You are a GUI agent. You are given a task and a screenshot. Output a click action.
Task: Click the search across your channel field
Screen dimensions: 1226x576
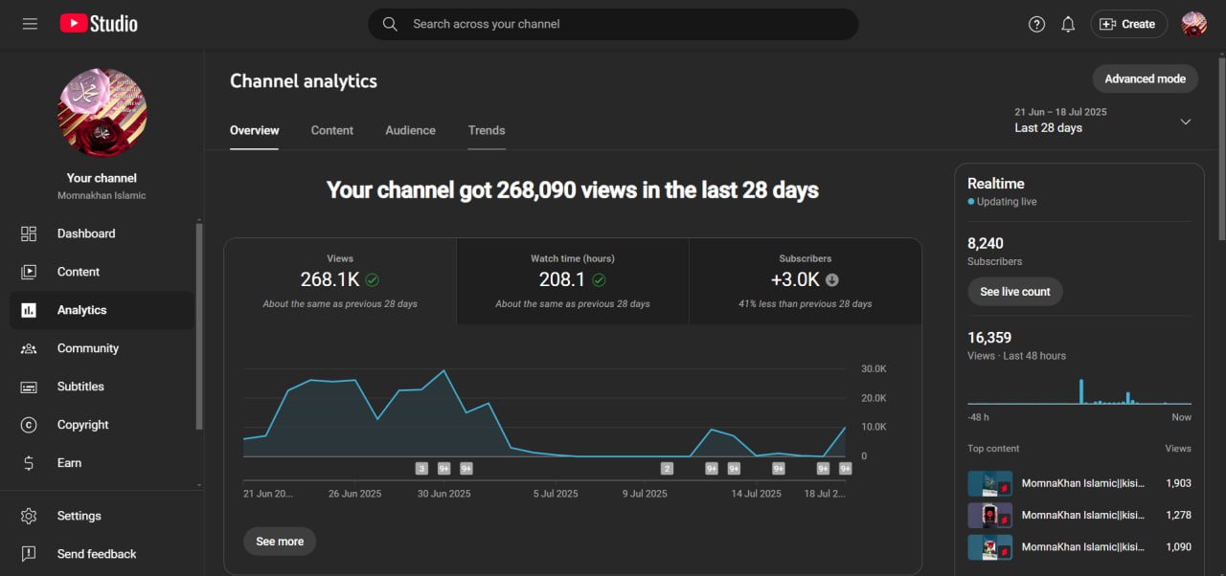coord(613,24)
